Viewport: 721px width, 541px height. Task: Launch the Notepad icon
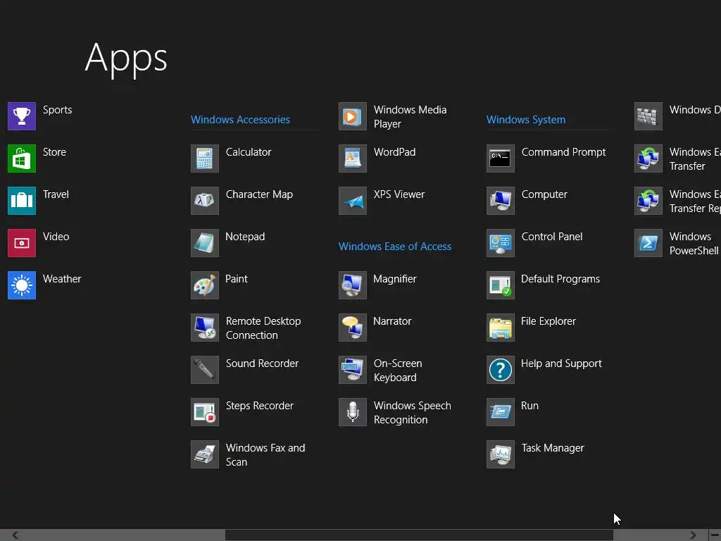[x=205, y=243]
